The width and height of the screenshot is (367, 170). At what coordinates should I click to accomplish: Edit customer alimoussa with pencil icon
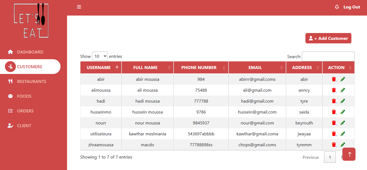[x=343, y=90]
